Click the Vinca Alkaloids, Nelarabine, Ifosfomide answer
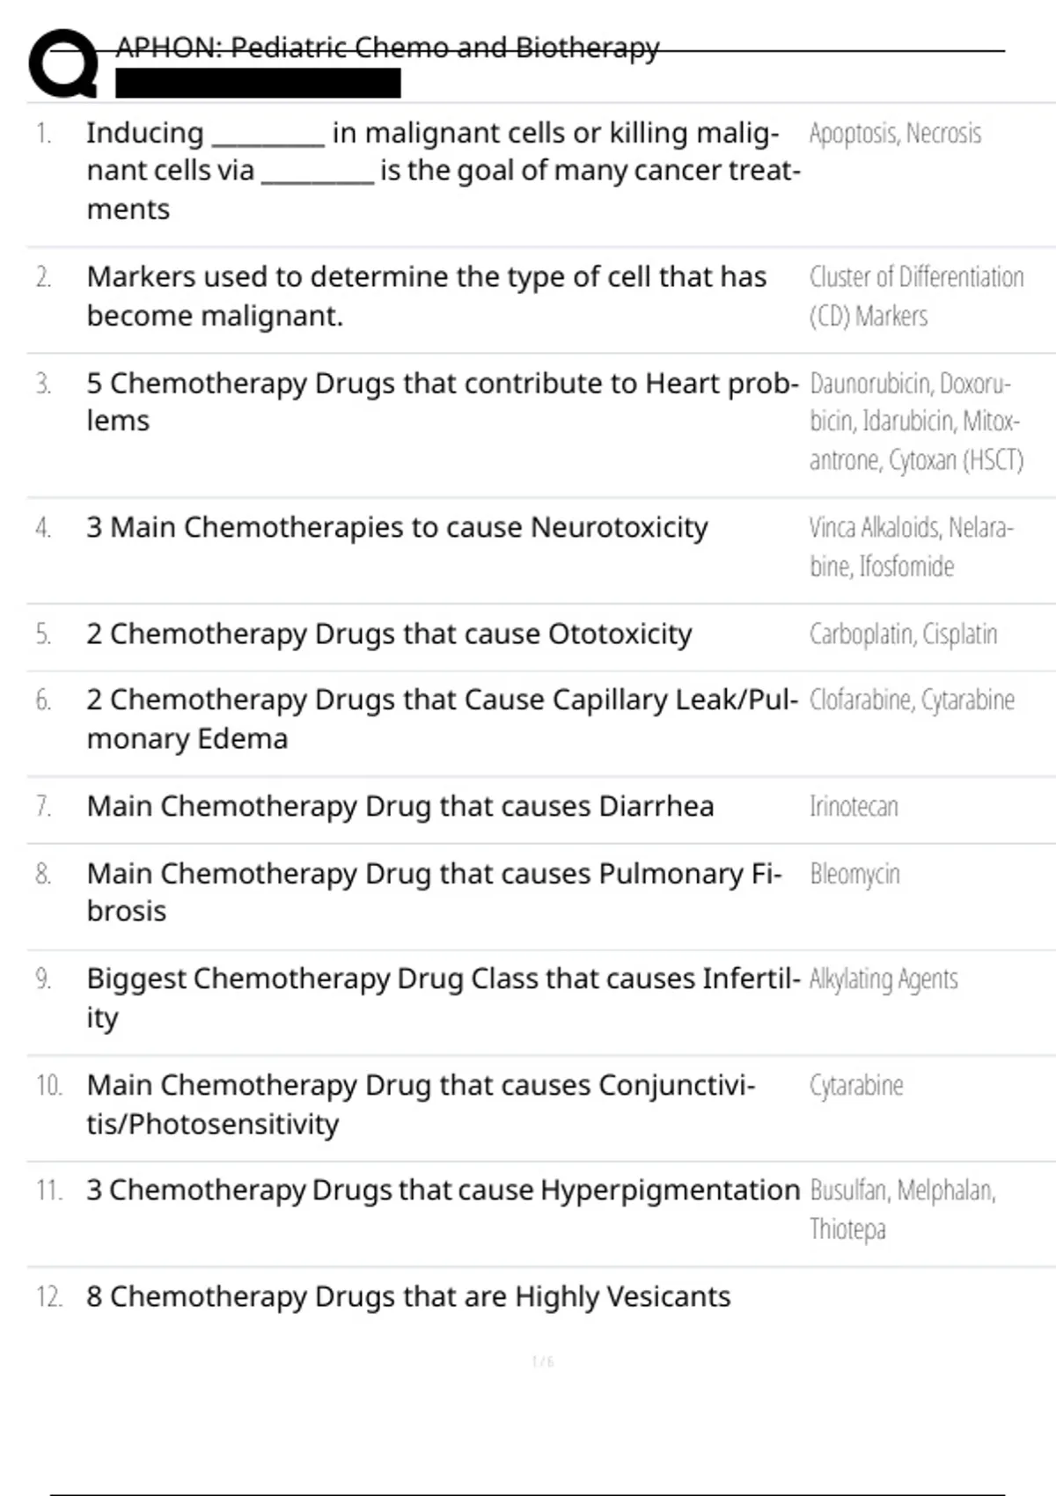The height and width of the screenshot is (1496, 1056). click(x=912, y=546)
